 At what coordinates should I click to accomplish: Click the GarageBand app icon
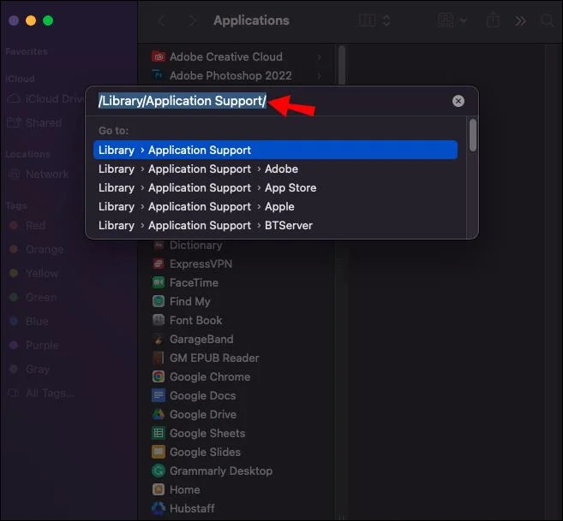[x=159, y=339]
